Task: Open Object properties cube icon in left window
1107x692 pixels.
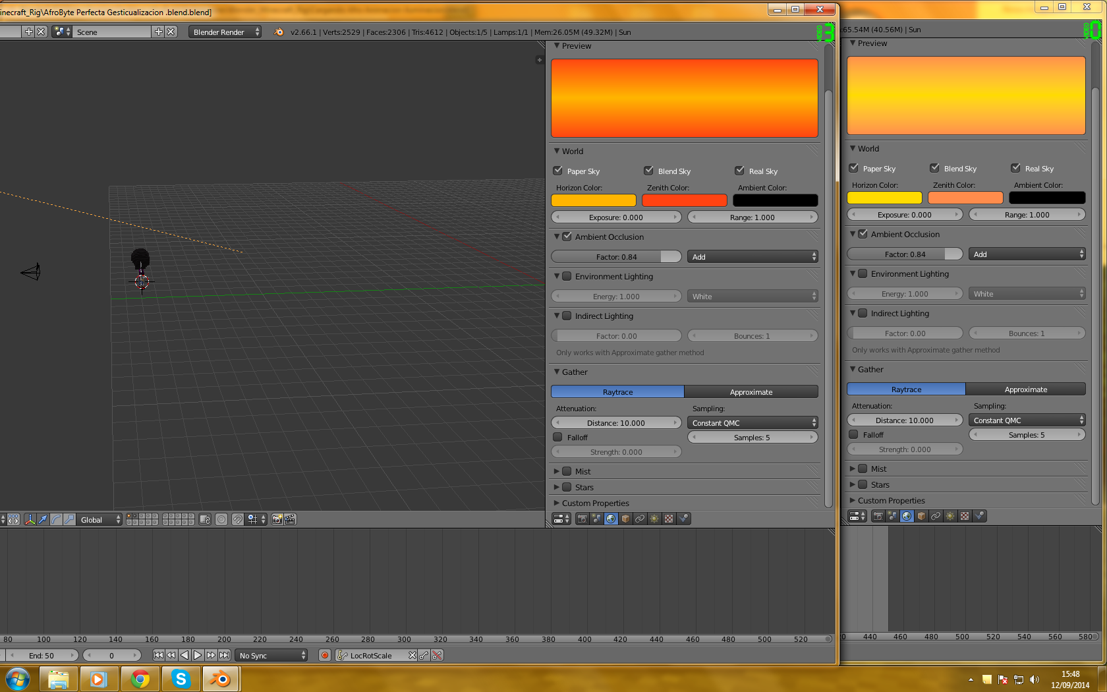Action: point(625,519)
